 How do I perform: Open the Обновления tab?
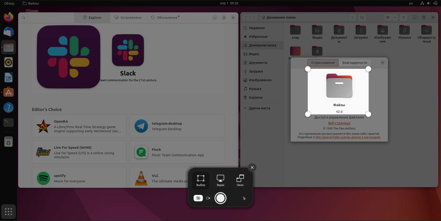click(x=165, y=18)
